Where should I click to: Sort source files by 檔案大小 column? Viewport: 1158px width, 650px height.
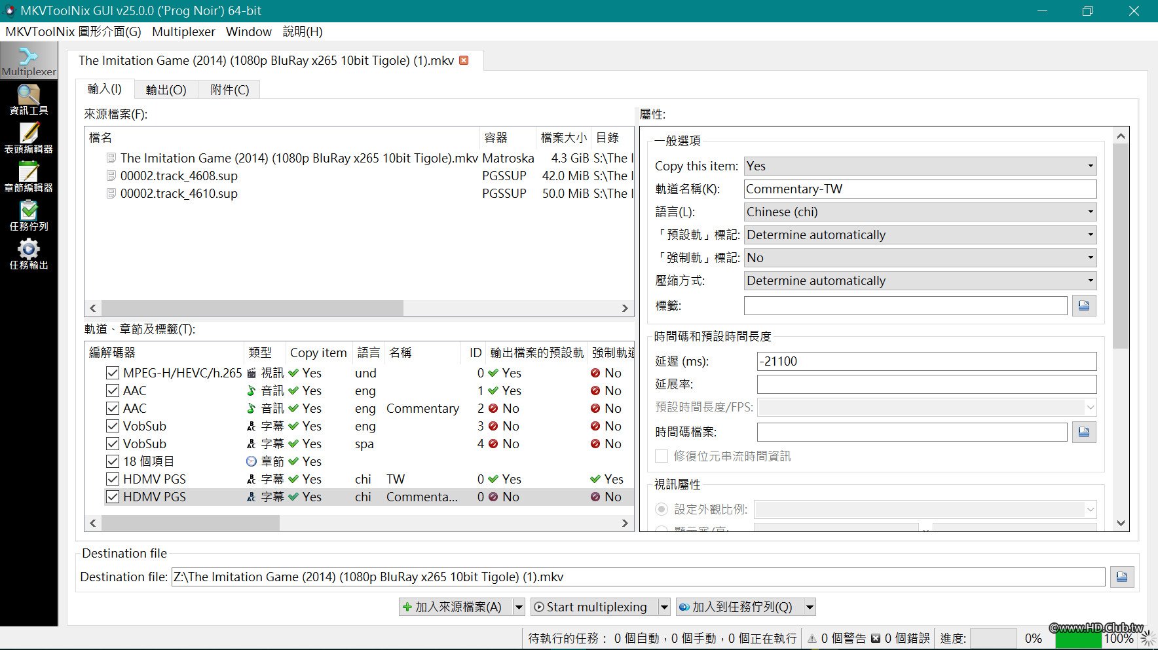563,138
